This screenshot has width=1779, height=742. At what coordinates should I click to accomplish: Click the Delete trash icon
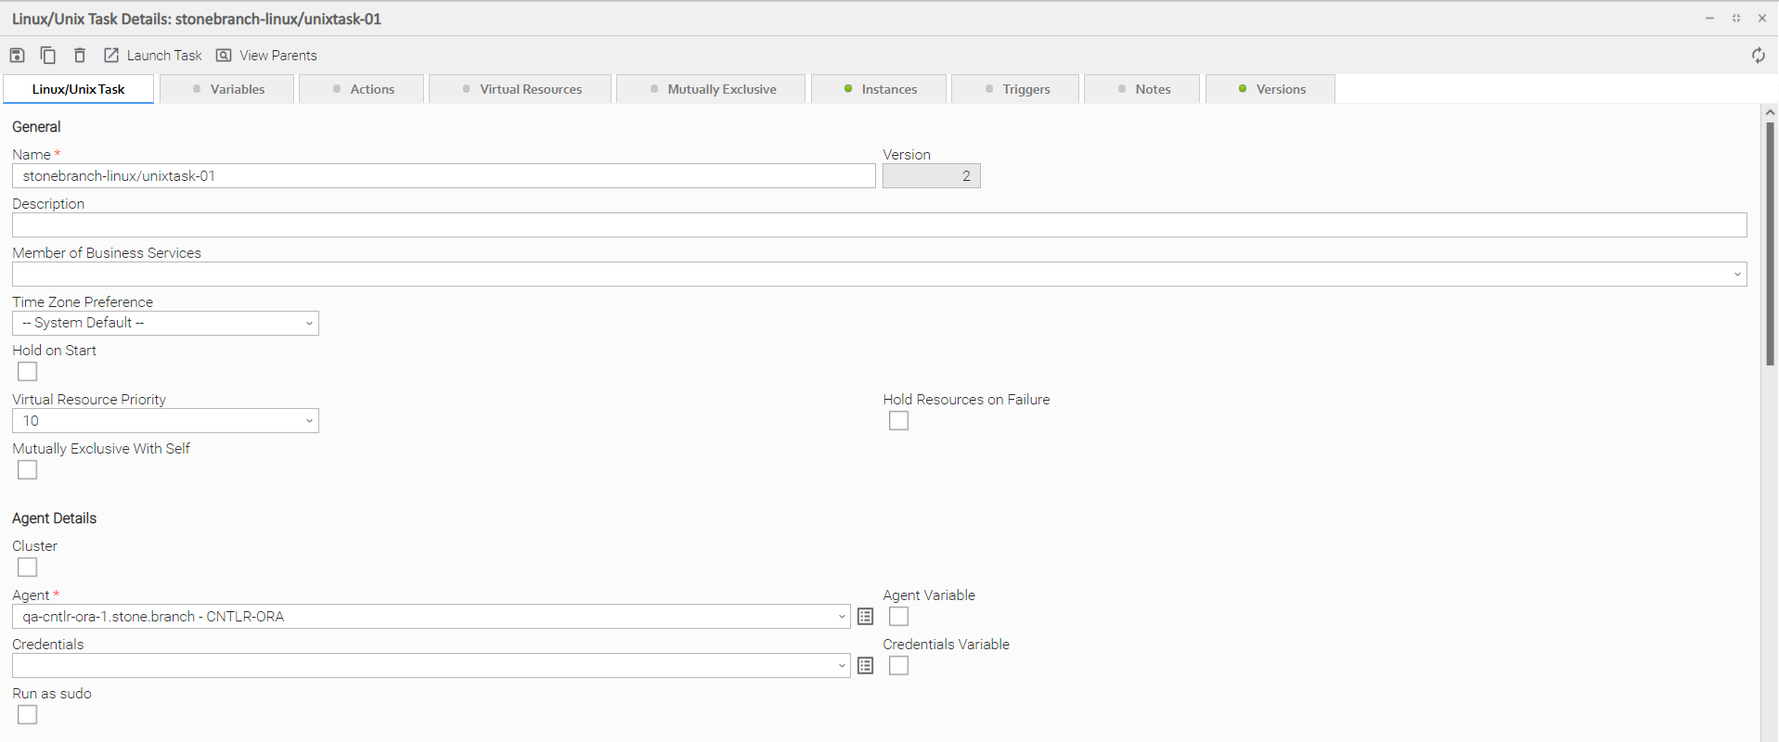(80, 56)
